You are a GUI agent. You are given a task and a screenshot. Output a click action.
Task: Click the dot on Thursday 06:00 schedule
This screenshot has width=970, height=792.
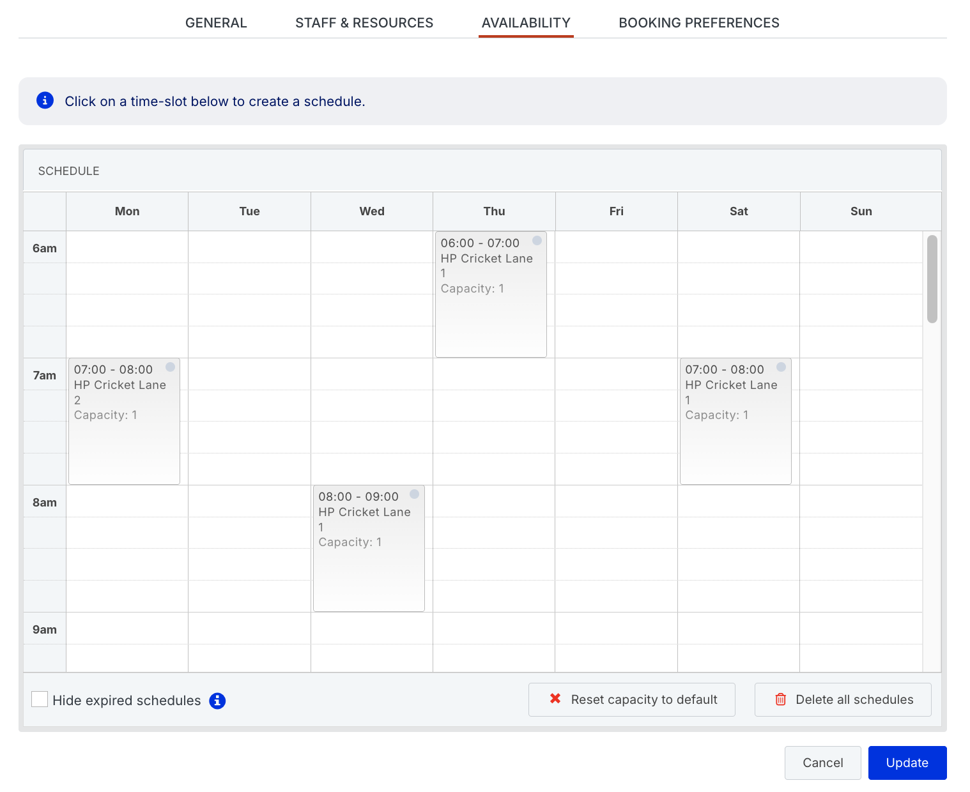click(537, 241)
